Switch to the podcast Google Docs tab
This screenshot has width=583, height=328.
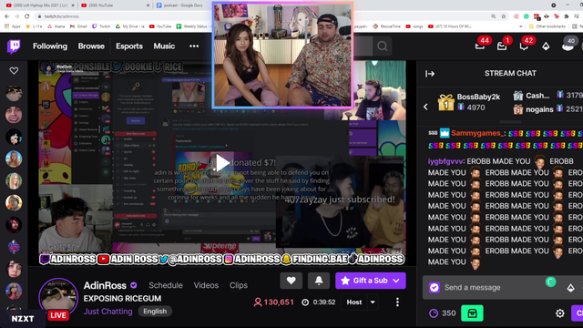point(182,5)
